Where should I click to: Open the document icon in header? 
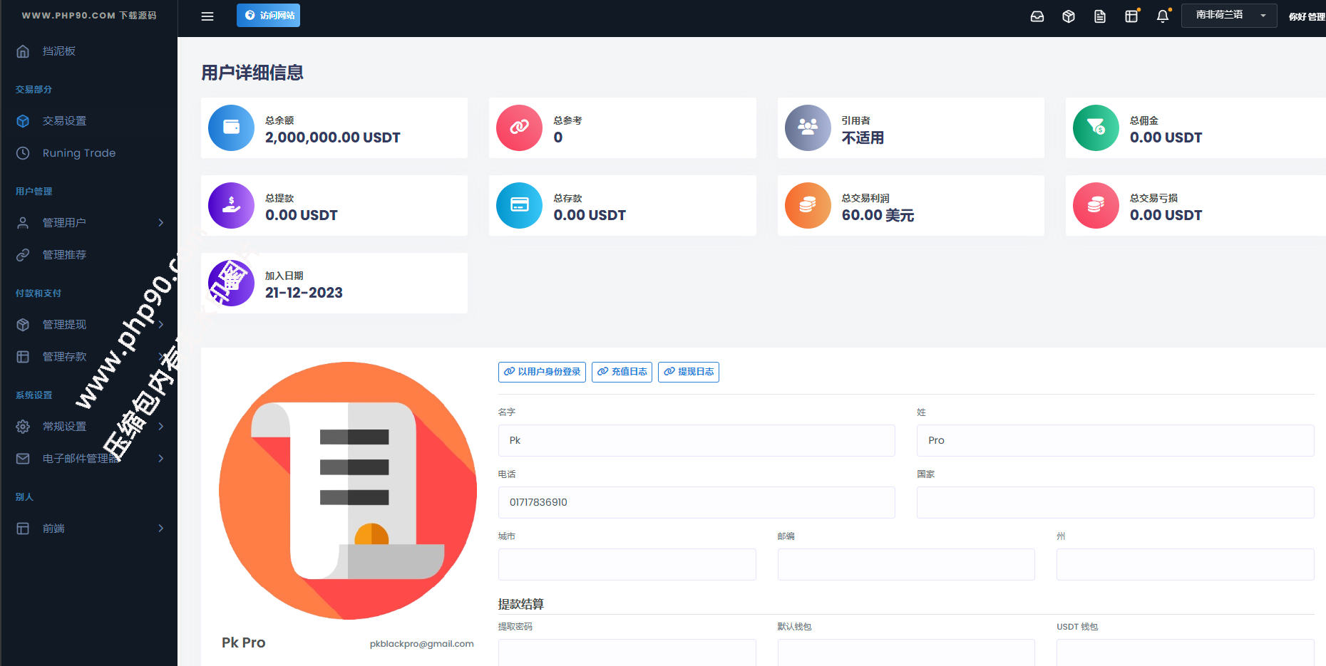[1099, 16]
